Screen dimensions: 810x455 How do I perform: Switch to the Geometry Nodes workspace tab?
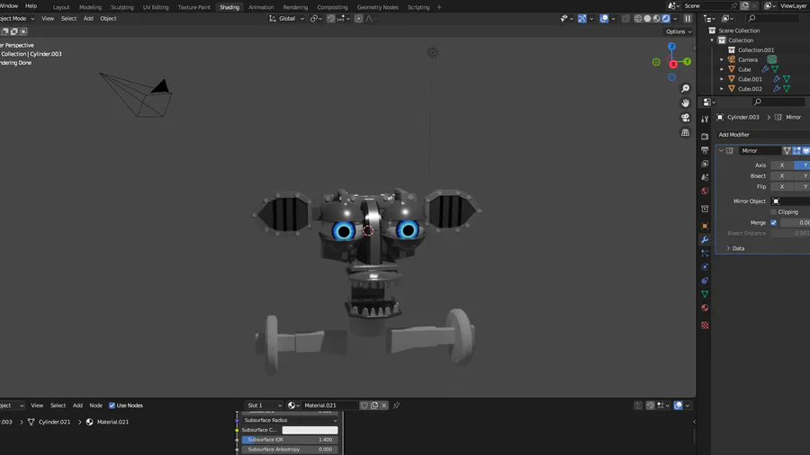click(x=378, y=7)
